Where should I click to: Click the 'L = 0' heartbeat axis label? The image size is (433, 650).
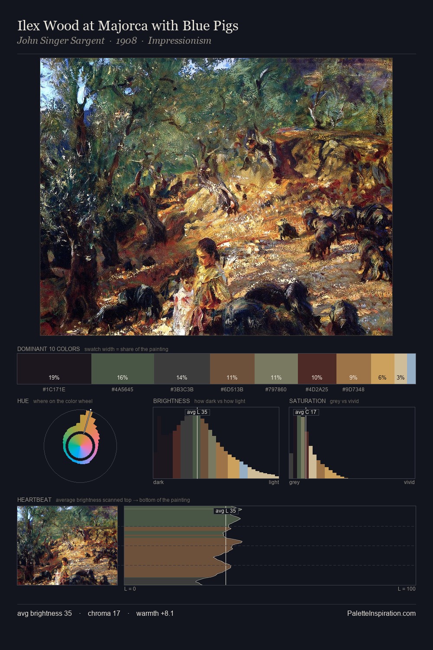(x=130, y=589)
